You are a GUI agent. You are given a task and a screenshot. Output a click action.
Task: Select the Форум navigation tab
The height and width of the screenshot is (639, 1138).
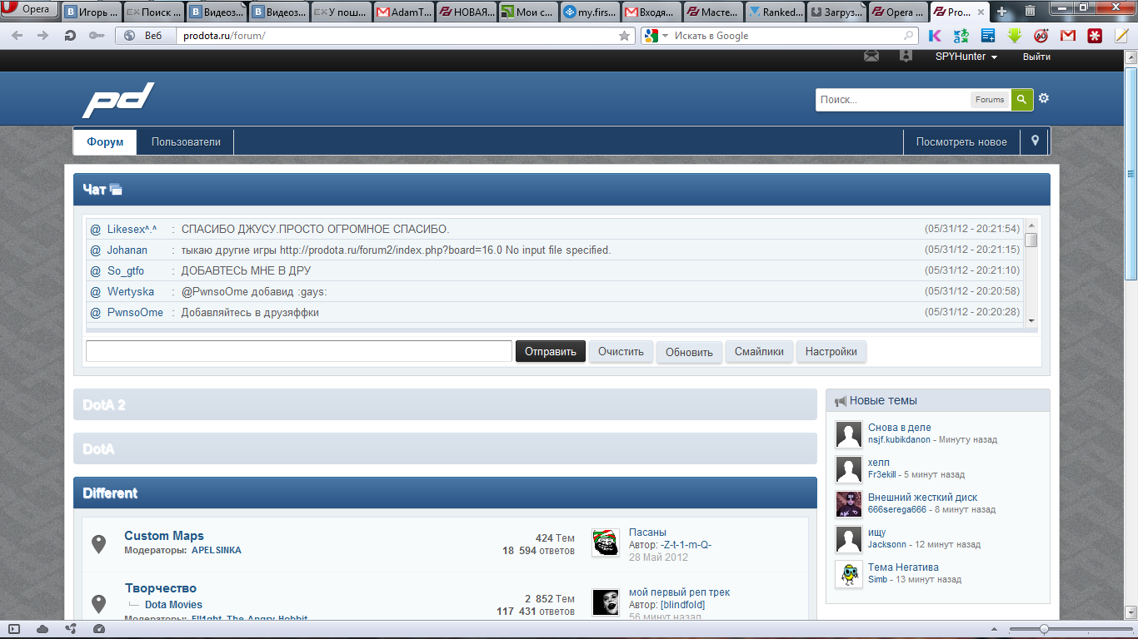105,141
